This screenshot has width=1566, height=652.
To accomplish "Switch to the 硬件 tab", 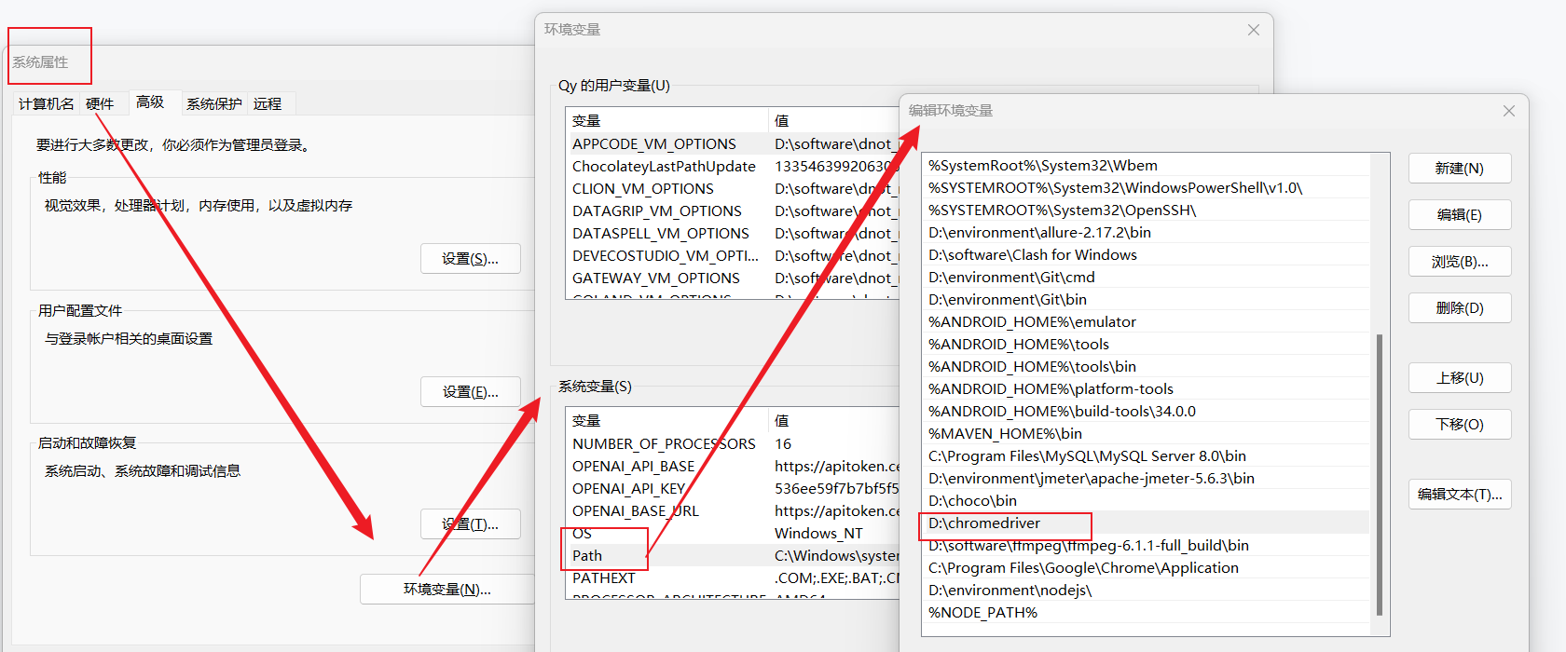I will click(x=100, y=103).
